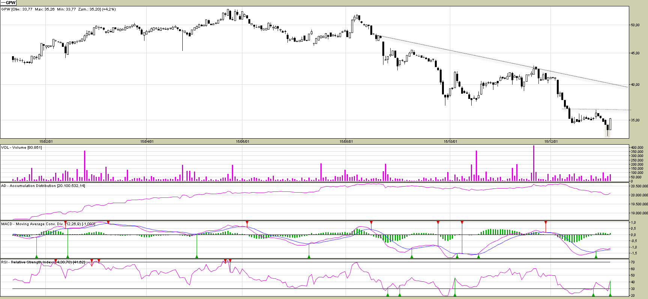Click the last white candle on price chart

(610, 124)
